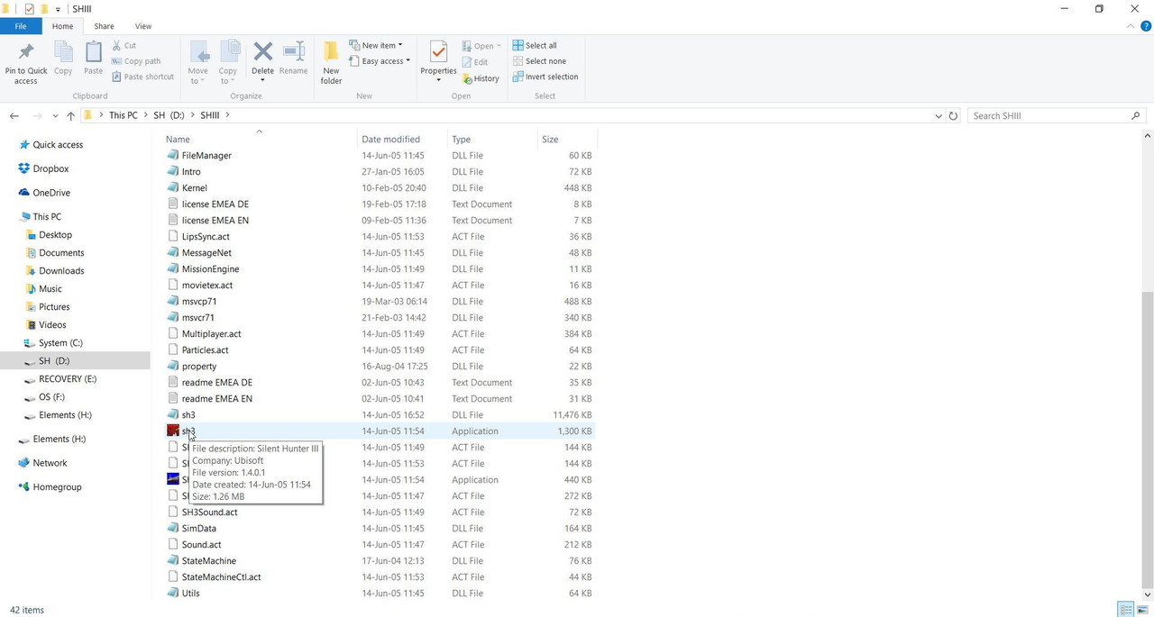Click Edit in Open group

tap(474, 62)
